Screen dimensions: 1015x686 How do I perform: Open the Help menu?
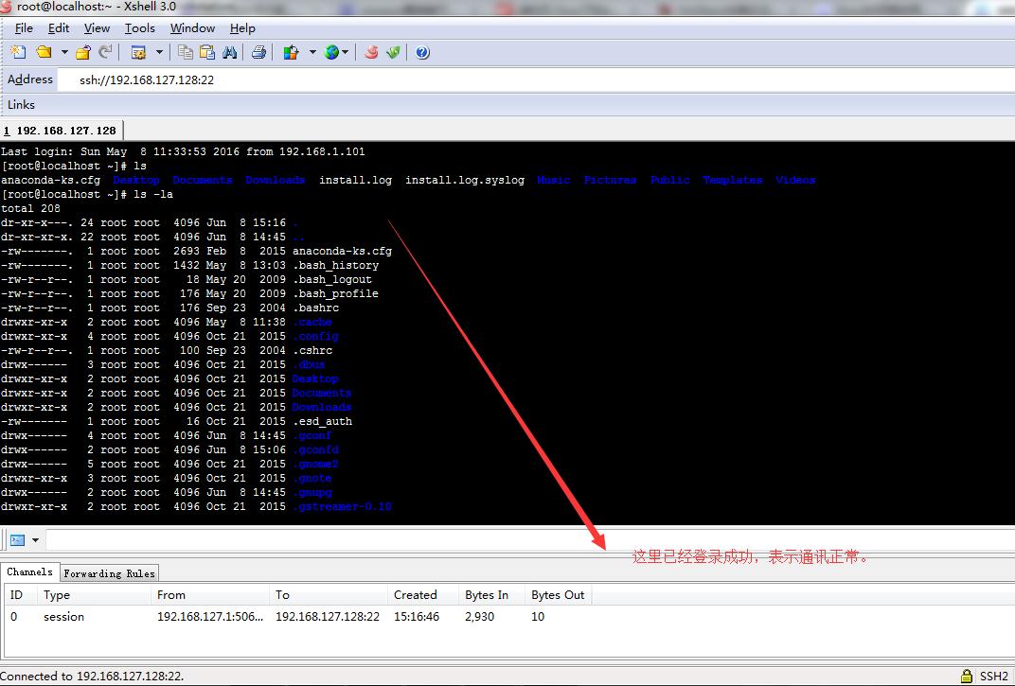click(242, 28)
